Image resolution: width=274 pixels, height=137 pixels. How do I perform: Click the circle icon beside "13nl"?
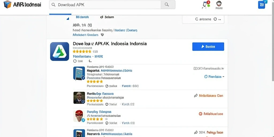tap(75, 61)
